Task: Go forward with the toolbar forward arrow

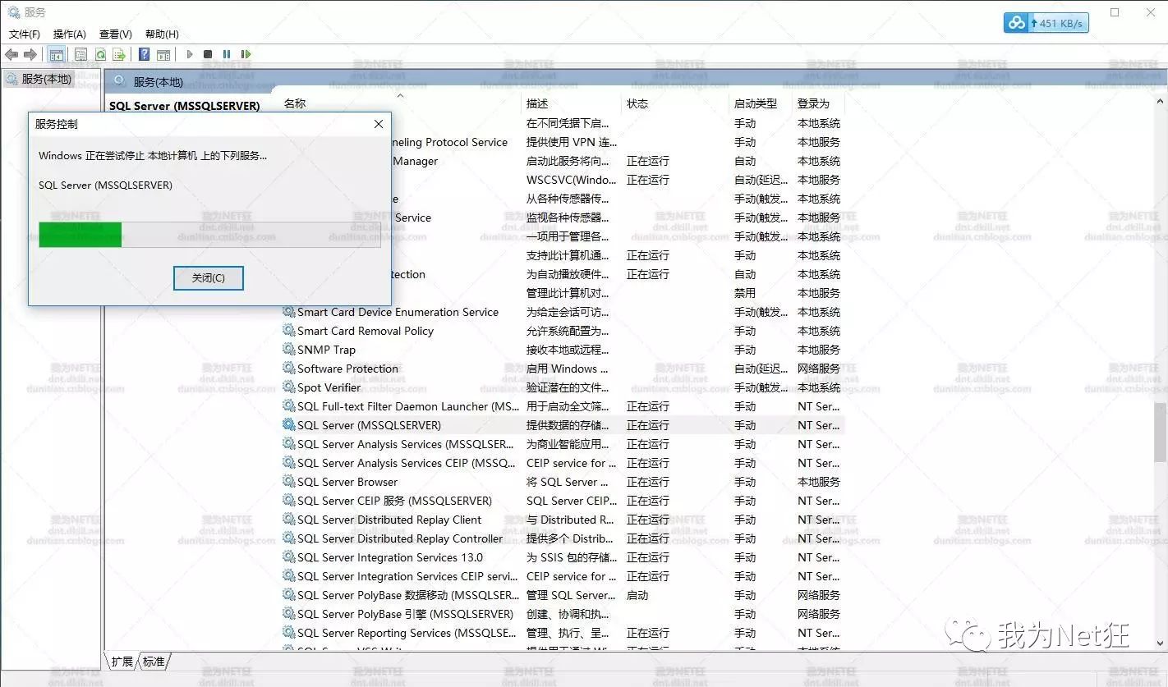Action: [x=30, y=54]
